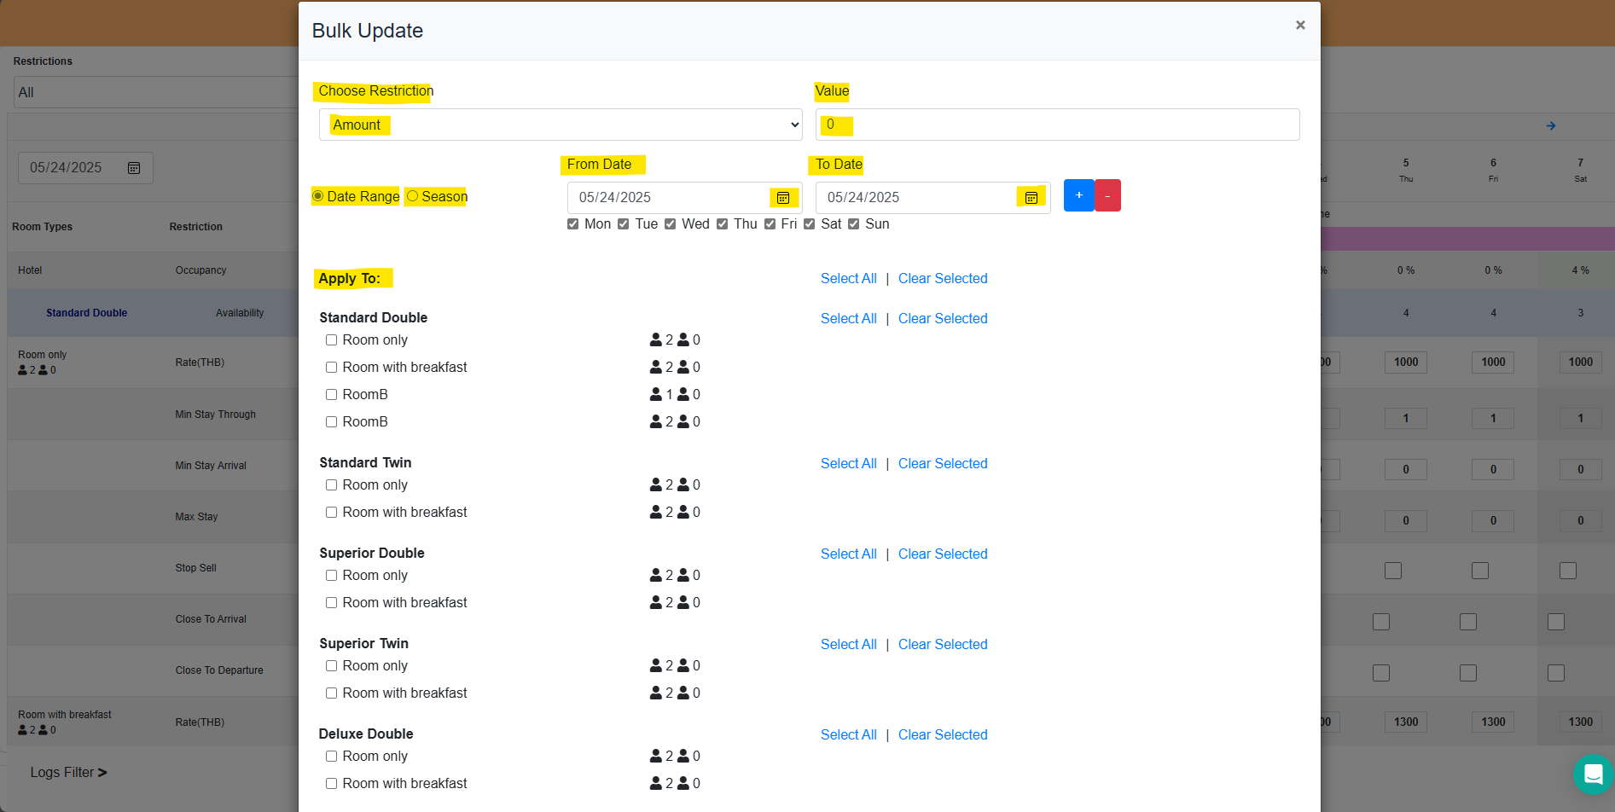Open calendar icon in background date field
Screen dimensions: 1615x812
point(134,168)
